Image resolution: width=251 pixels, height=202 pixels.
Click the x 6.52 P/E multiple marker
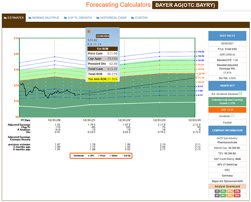coord(199,95)
